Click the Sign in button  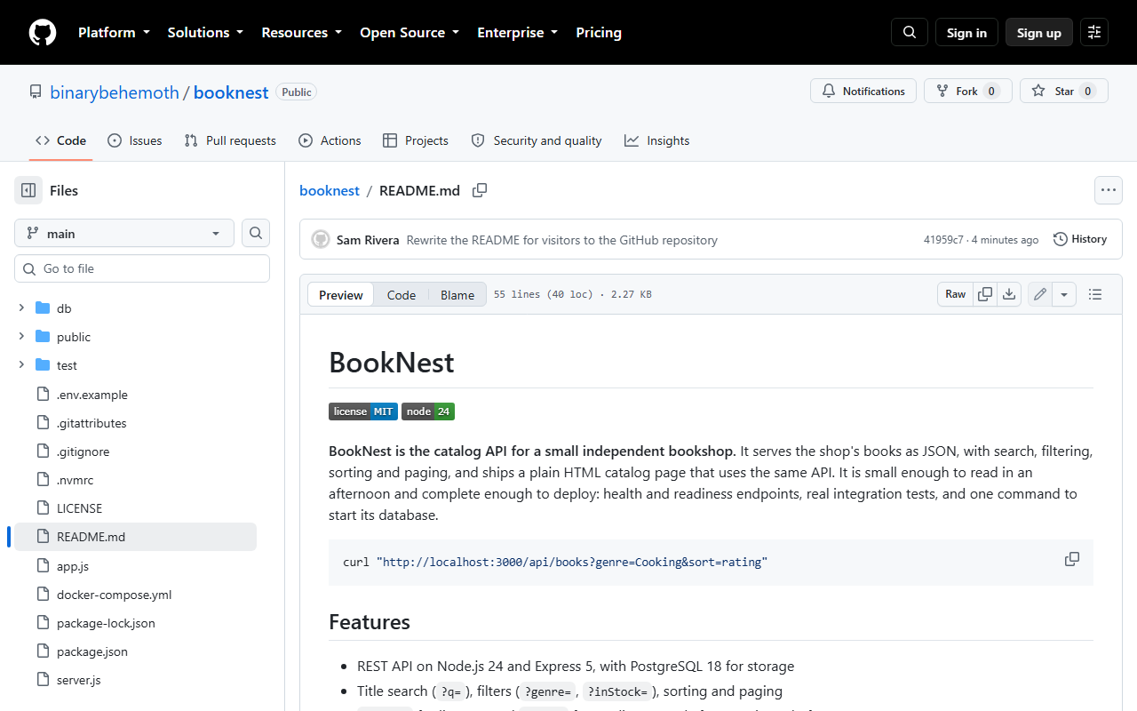[966, 33]
